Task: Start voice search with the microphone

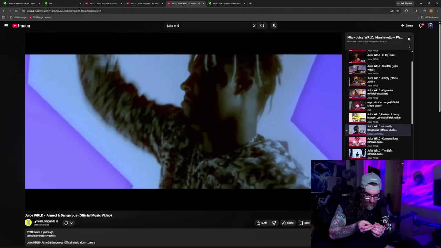Action: click(274, 25)
